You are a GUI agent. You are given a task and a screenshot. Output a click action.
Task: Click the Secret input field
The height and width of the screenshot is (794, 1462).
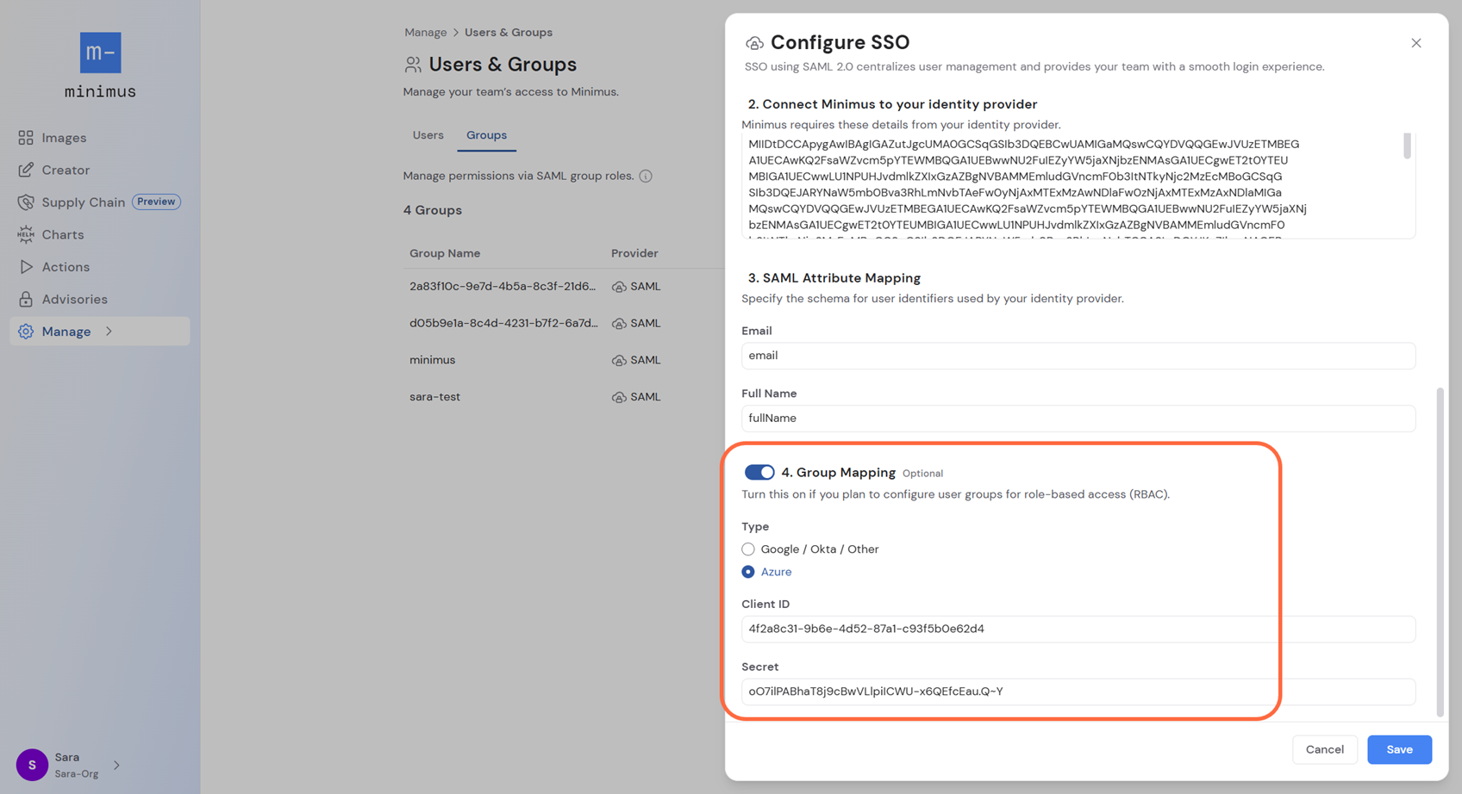(x=1078, y=692)
